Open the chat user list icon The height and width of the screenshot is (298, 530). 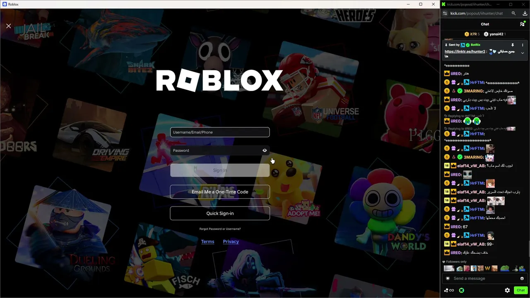coord(522,24)
